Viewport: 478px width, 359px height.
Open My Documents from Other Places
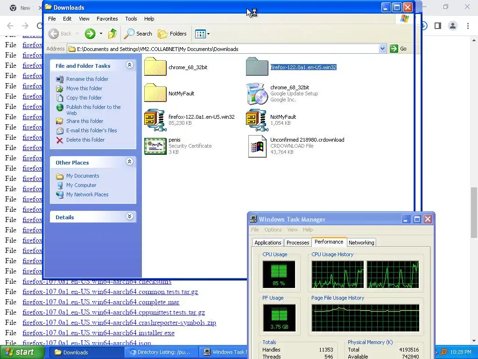[83, 176]
